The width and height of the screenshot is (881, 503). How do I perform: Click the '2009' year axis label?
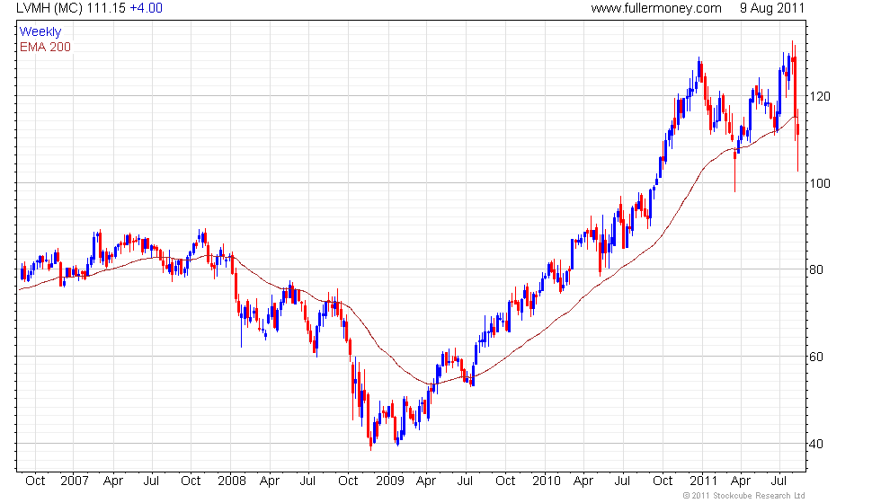click(x=390, y=481)
